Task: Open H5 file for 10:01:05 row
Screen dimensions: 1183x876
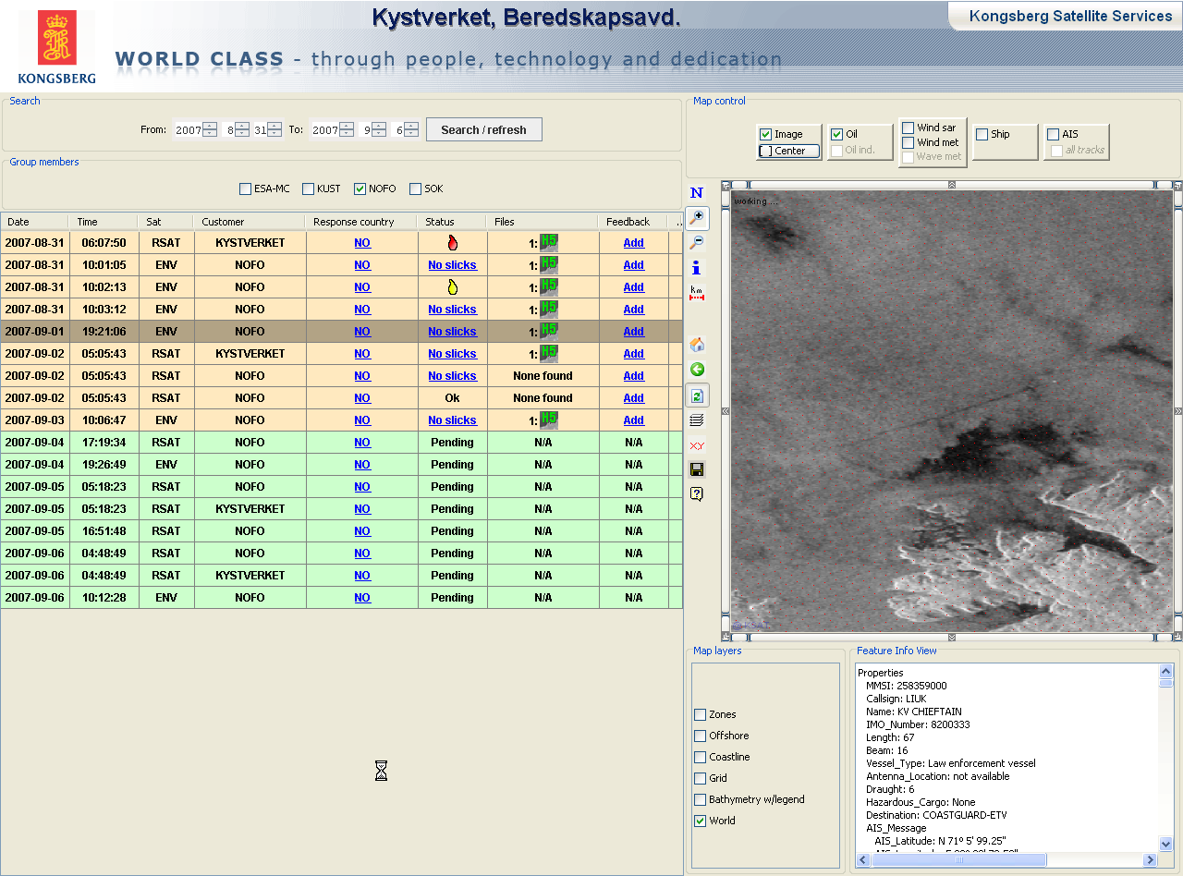Action: [549, 264]
